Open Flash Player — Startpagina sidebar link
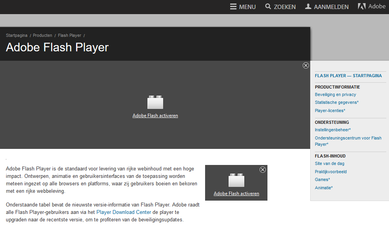389x230 pixels. click(348, 76)
